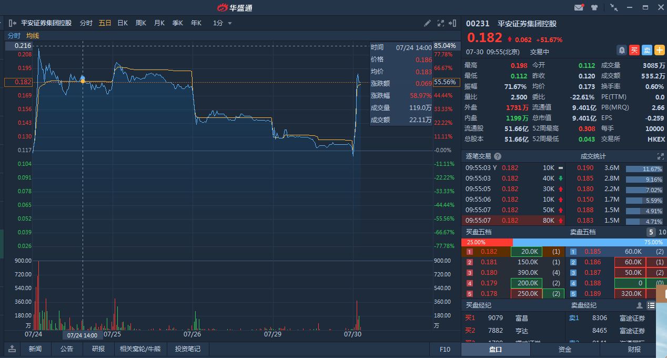Open the 新闻 news tab

tap(35, 349)
